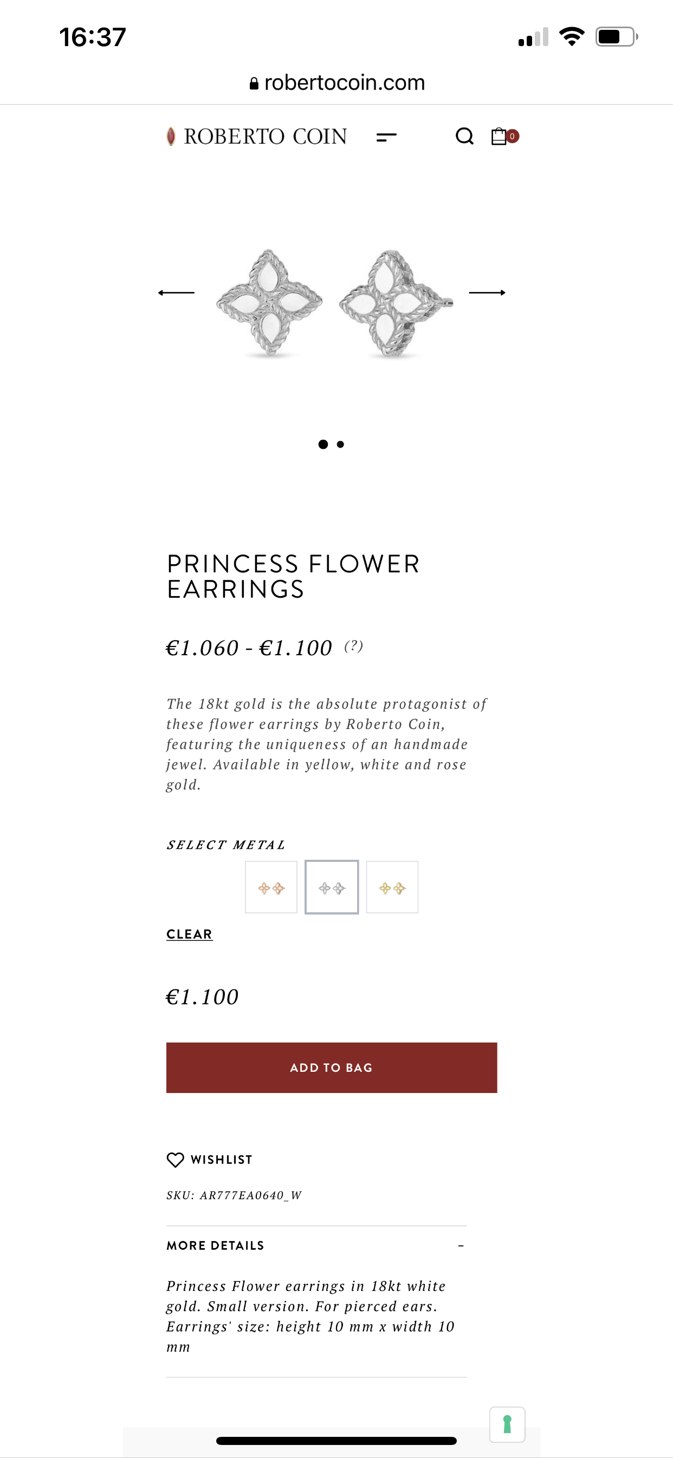Image resolution: width=673 pixels, height=1458 pixels.
Task: Tap the price info question mark
Action: click(x=353, y=646)
